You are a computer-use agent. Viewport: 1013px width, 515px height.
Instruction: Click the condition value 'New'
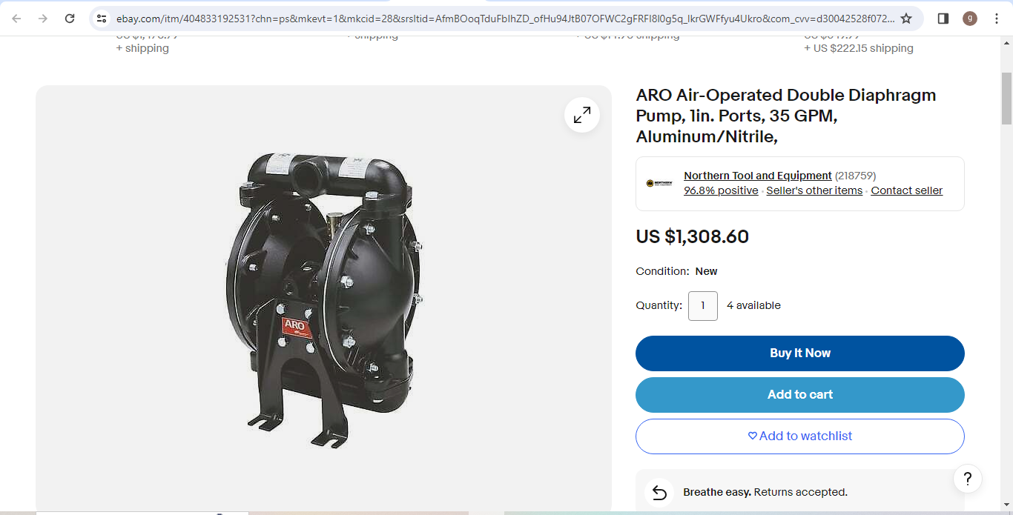click(706, 271)
